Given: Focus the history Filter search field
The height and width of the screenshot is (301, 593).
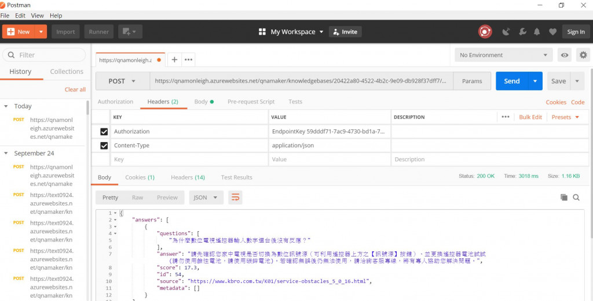Looking at the screenshot, I should point(44,55).
